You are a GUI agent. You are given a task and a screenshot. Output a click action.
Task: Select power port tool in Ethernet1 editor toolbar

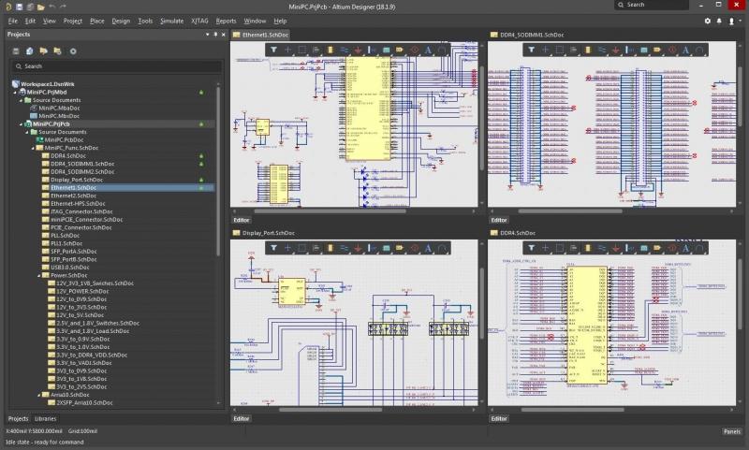click(358, 50)
